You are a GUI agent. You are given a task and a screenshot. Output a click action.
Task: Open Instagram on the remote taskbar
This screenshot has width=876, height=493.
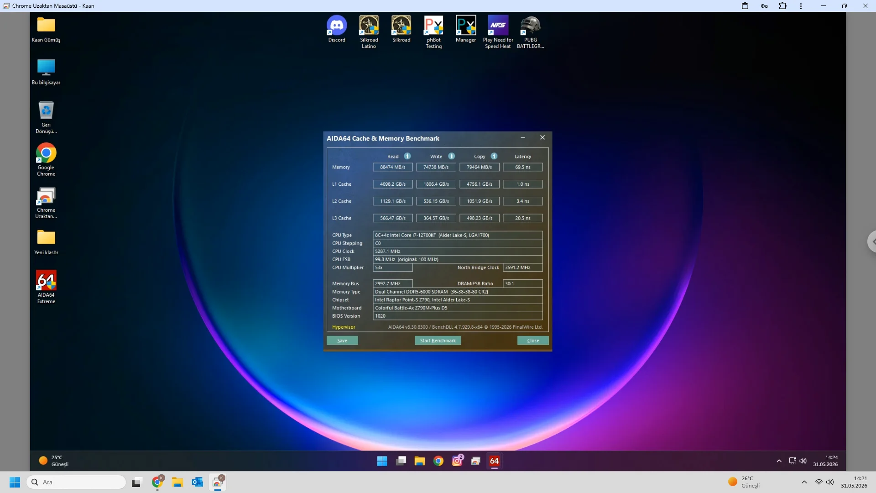[x=457, y=461]
